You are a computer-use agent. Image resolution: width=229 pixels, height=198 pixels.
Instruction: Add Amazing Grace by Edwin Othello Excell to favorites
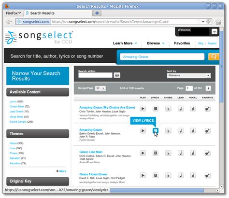point(207,131)
